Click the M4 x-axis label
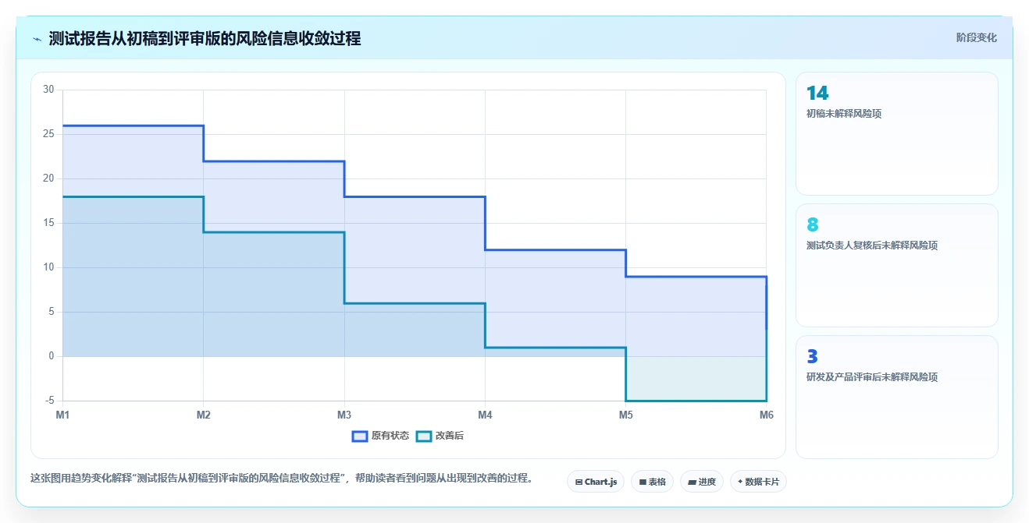This screenshot has width=1029, height=523. click(x=485, y=415)
